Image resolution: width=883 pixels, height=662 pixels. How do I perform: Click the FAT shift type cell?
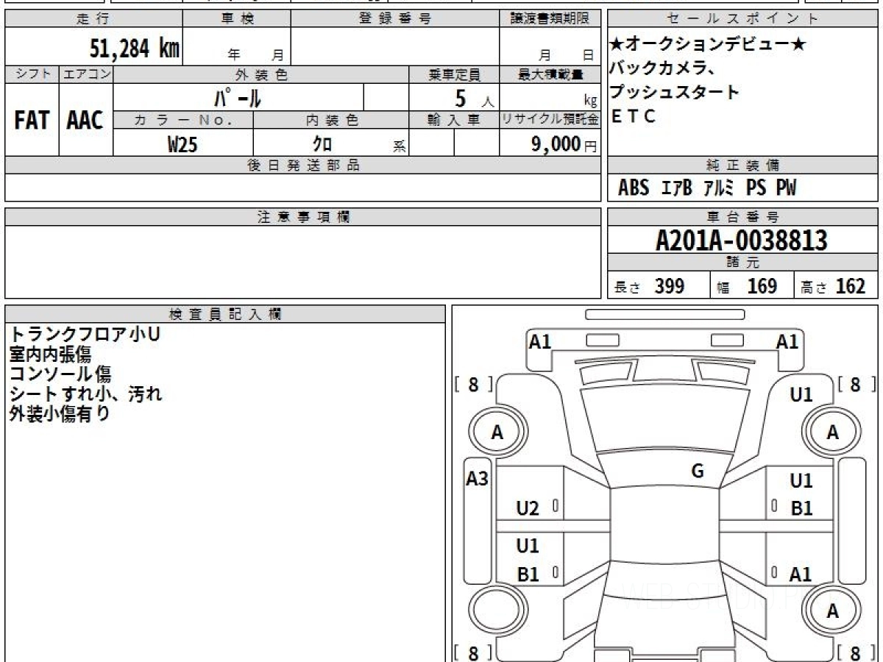[x=32, y=120]
